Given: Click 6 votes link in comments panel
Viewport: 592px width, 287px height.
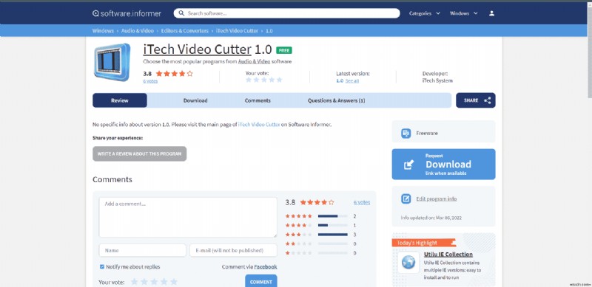Looking at the screenshot, I should point(362,202).
